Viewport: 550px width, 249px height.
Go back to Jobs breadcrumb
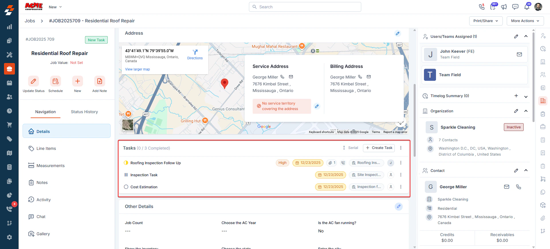point(30,21)
